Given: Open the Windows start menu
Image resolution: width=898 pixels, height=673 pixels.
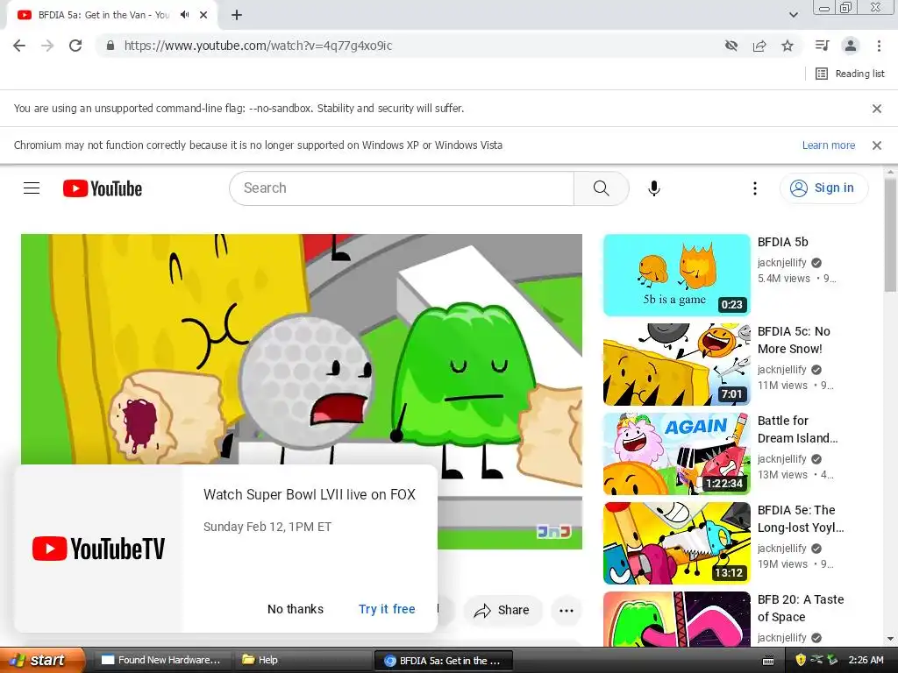Looking at the screenshot, I should pyautogui.click(x=42, y=660).
